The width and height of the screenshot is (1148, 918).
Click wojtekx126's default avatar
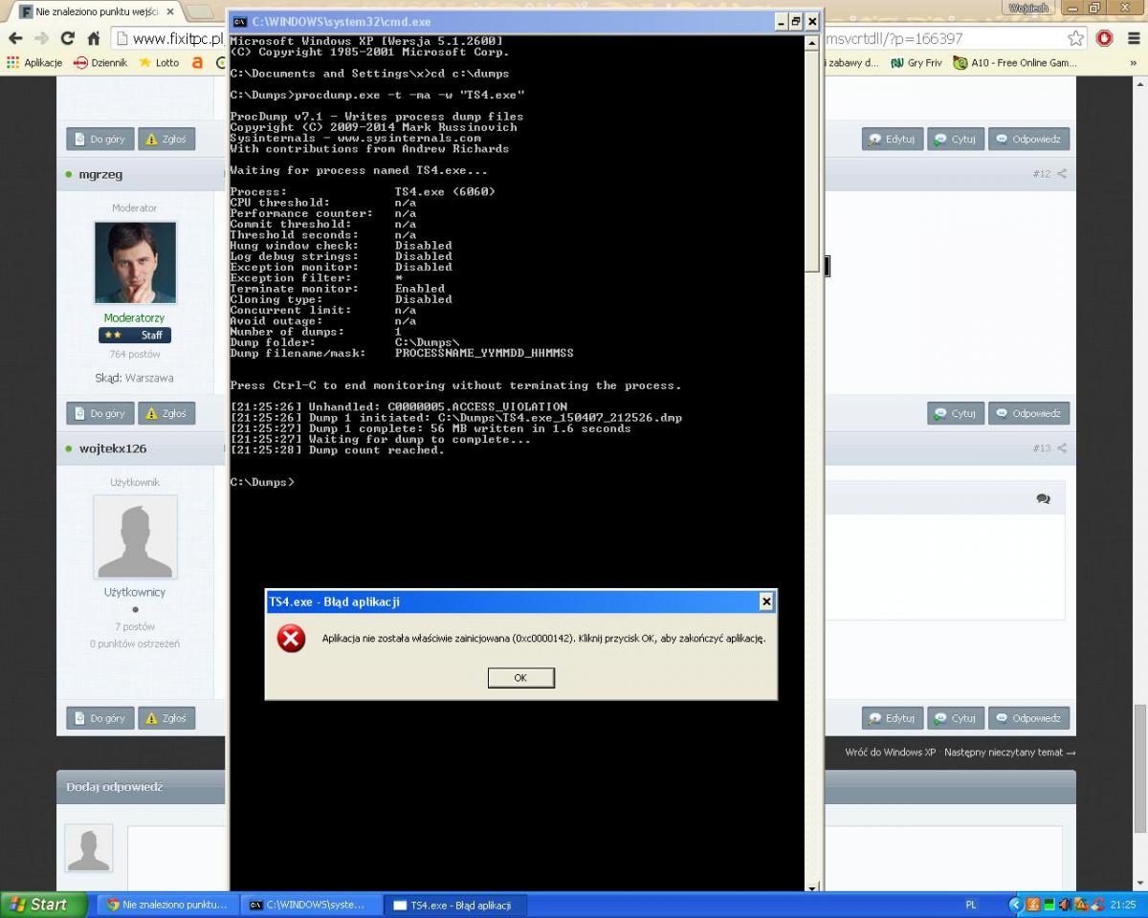coord(135,536)
